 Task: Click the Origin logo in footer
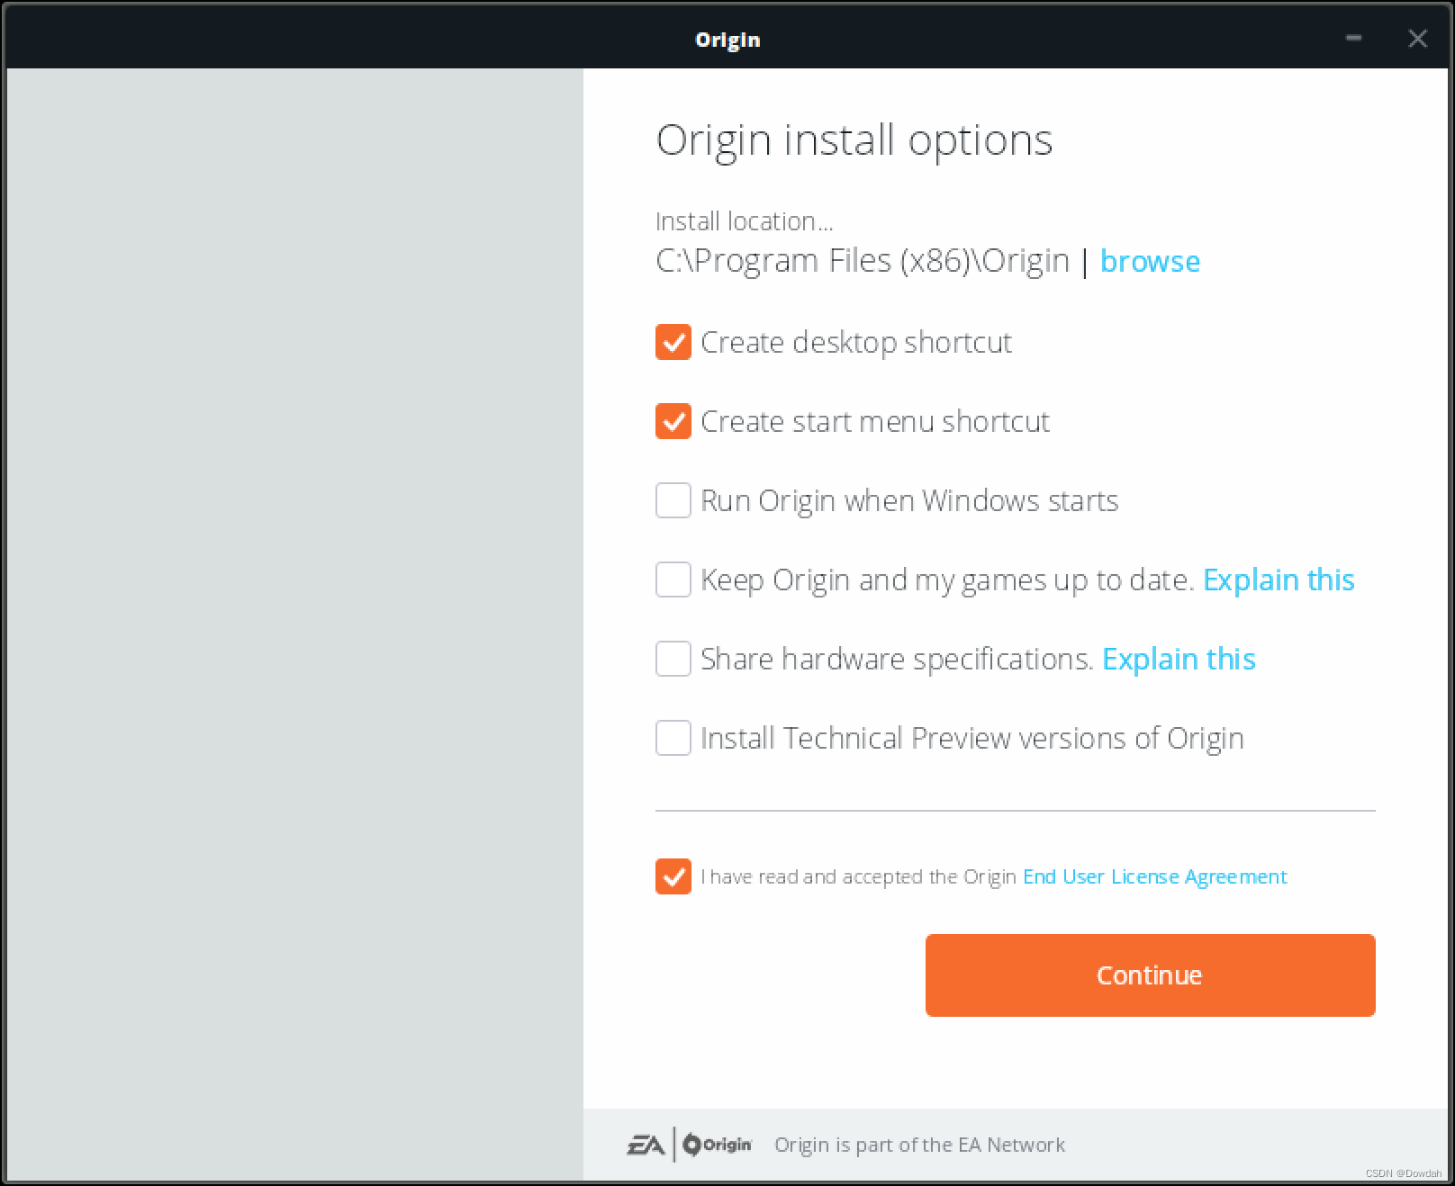click(x=717, y=1145)
